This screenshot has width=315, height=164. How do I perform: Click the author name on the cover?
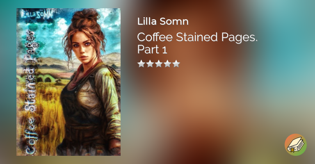37,14
